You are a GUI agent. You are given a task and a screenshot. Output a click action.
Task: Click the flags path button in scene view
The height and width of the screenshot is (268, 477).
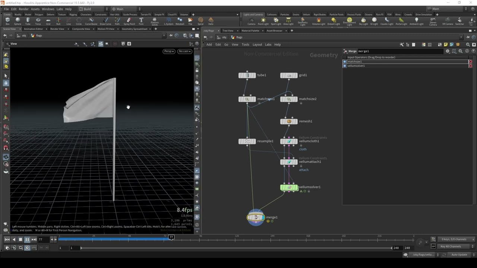[x=37, y=36]
